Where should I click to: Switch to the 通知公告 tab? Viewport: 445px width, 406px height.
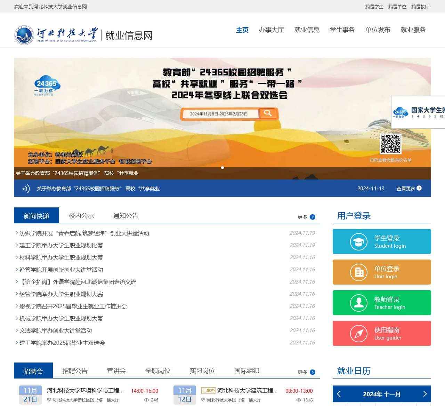click(x=126, y=216)
